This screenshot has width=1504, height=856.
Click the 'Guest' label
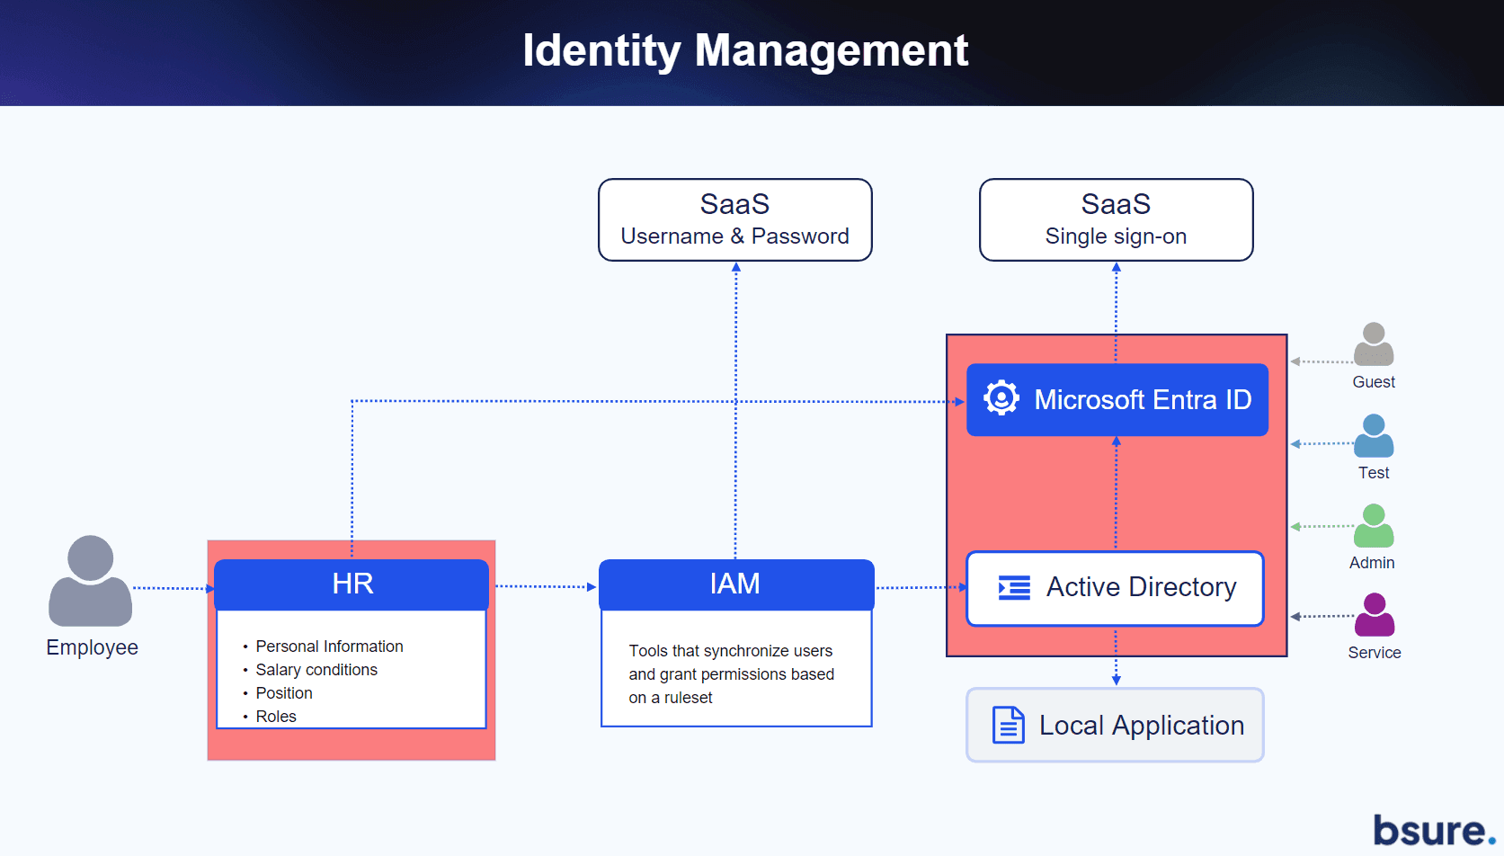pos(1374,382)
